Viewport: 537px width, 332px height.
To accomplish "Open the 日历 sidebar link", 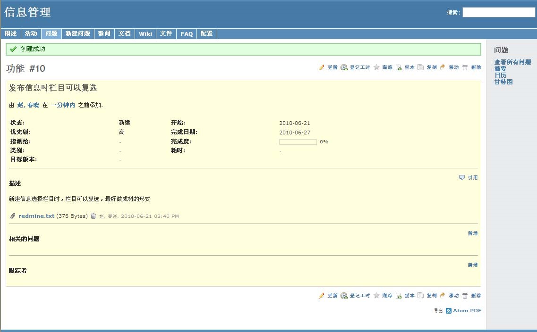I will click(500, 75).
